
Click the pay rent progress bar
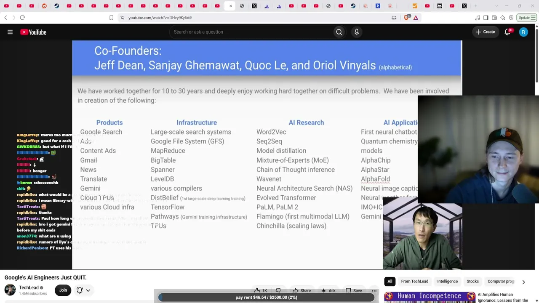click(x=266, y=298)
